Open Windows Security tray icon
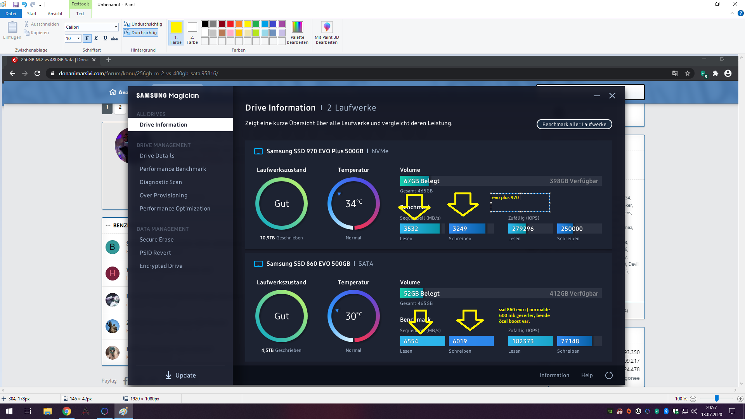745x419 pixels. pyautogui.click(x=676, y=411)
